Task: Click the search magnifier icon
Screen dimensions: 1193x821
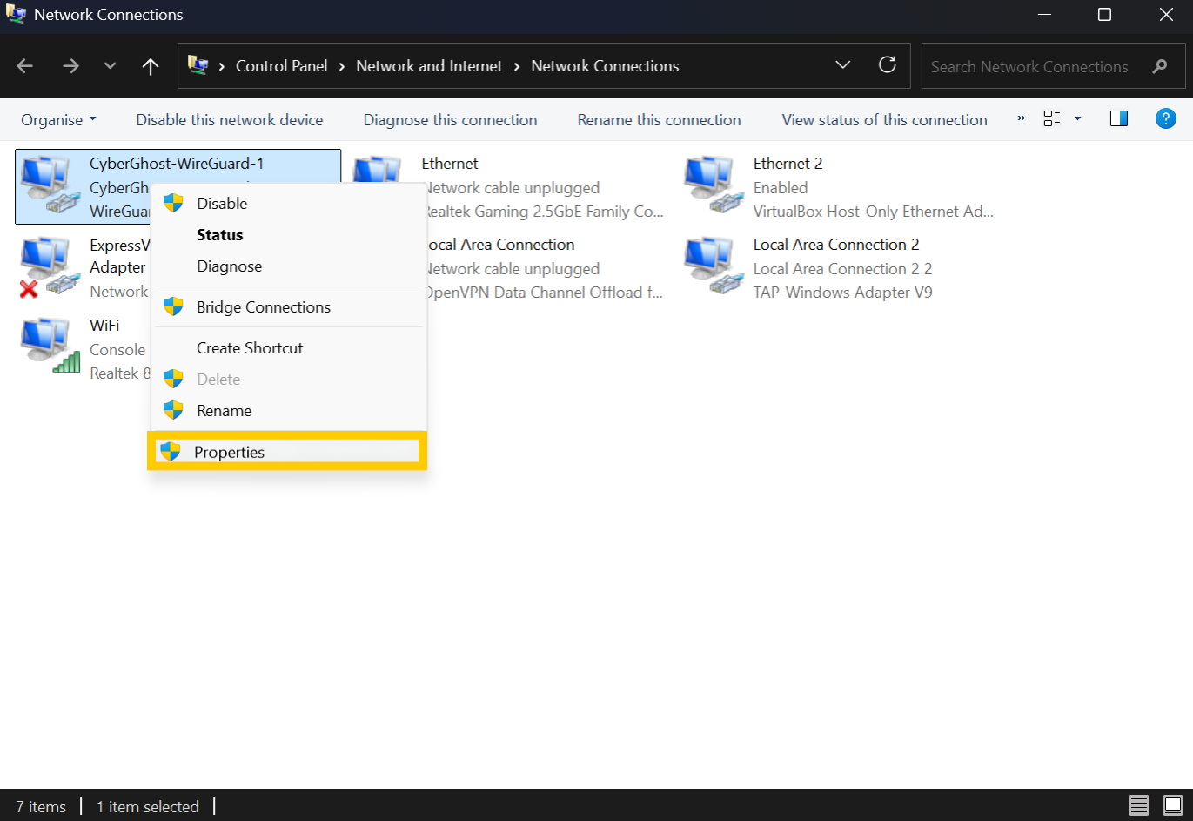Action: tap(1159, 66)
